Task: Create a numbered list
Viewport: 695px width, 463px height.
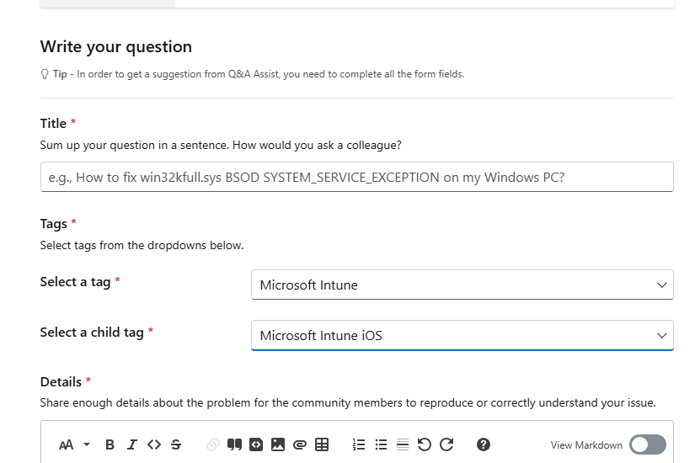Action: pos(359,444)
